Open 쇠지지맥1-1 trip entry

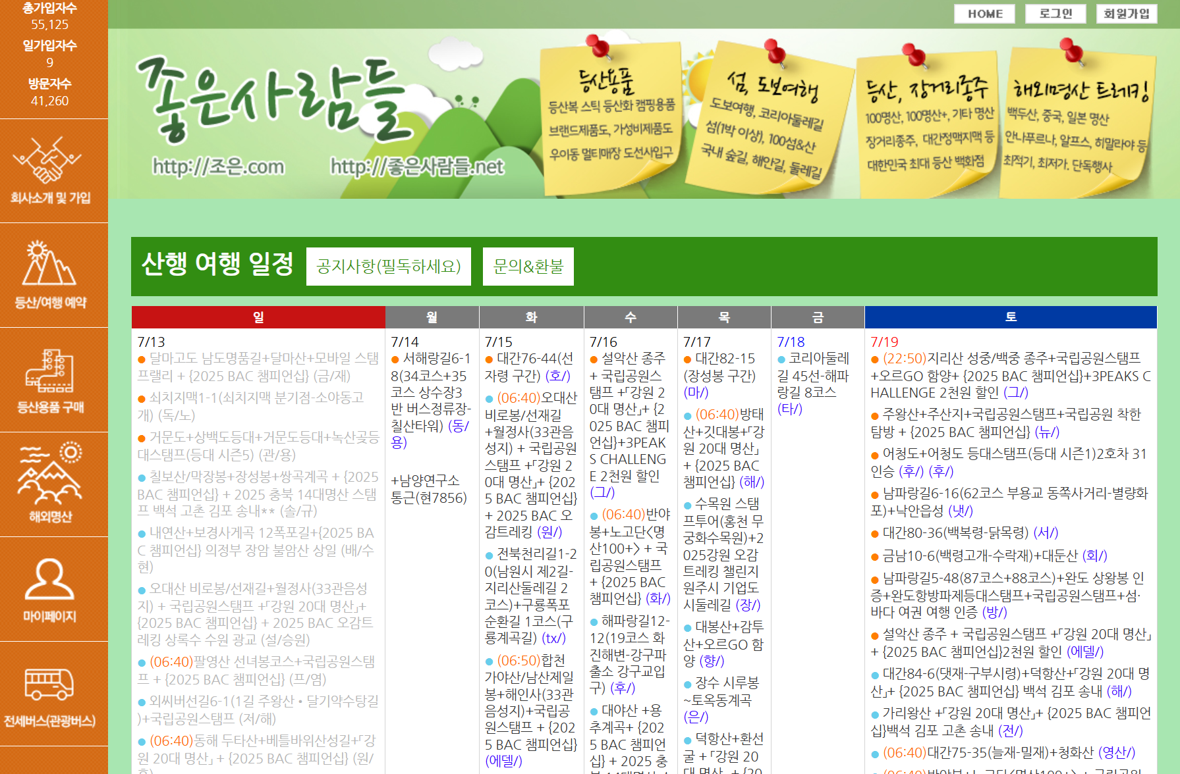point(251,407)
